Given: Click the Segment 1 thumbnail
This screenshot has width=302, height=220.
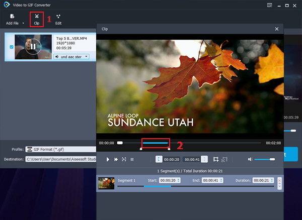Looking at the screenshot, I should [x=106, y=183].
